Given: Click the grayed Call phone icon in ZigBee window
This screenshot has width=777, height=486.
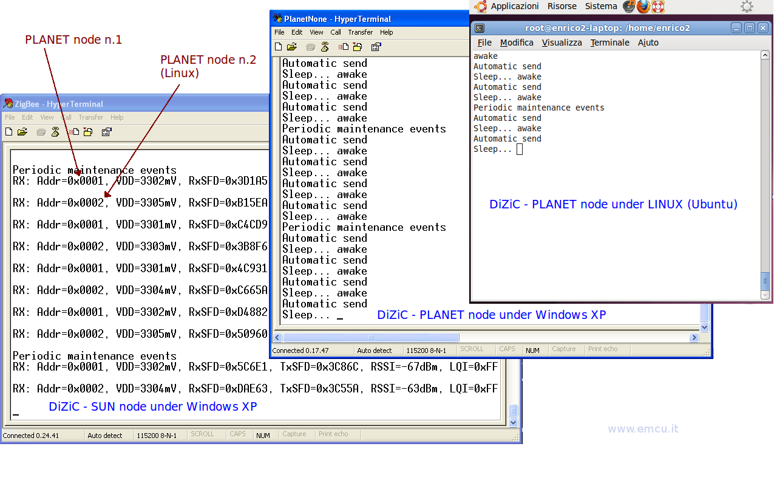Looking at the screenshot, I should (41, 132).
